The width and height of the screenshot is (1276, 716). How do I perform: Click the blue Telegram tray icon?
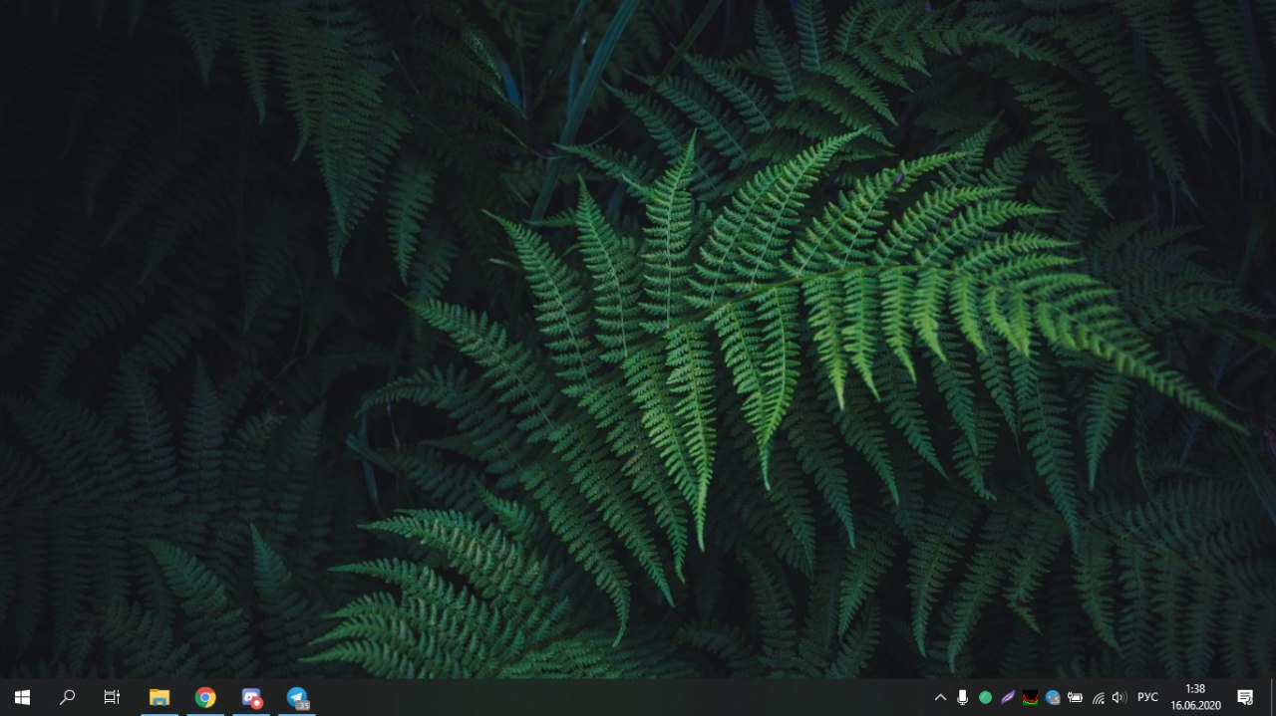coord(1053,697)
